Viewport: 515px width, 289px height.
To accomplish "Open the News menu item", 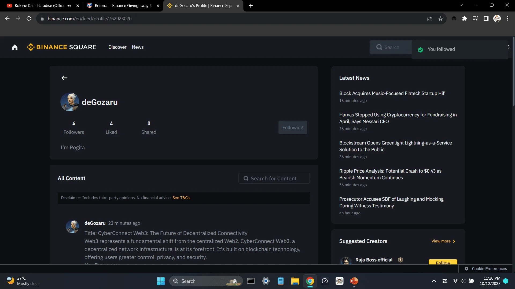I will (x=138, y=47).
